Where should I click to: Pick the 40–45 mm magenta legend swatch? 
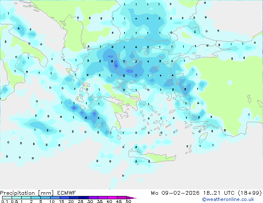tap(112, 198)
